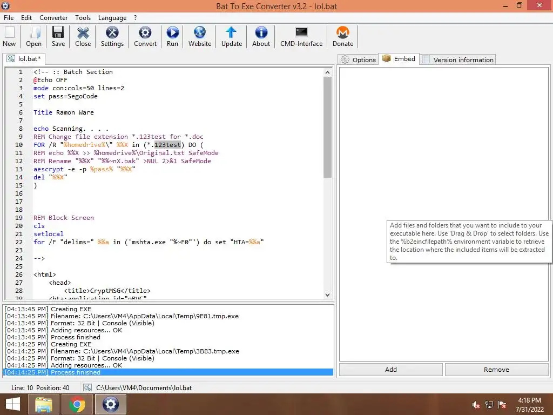Click the network tray icon
Screen dimensions: 553x415
click(x=489, y=405)
